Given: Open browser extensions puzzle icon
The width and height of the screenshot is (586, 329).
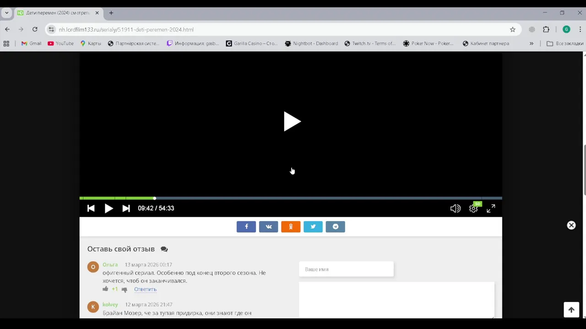Looking at the screenshot, I should tap(546, 29).
